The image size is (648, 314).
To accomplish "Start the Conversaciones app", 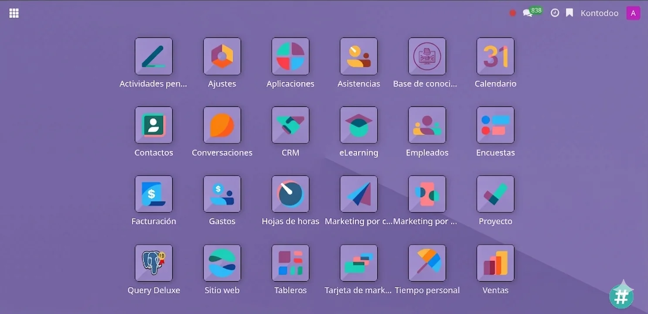I will click(x=222, y=125).
